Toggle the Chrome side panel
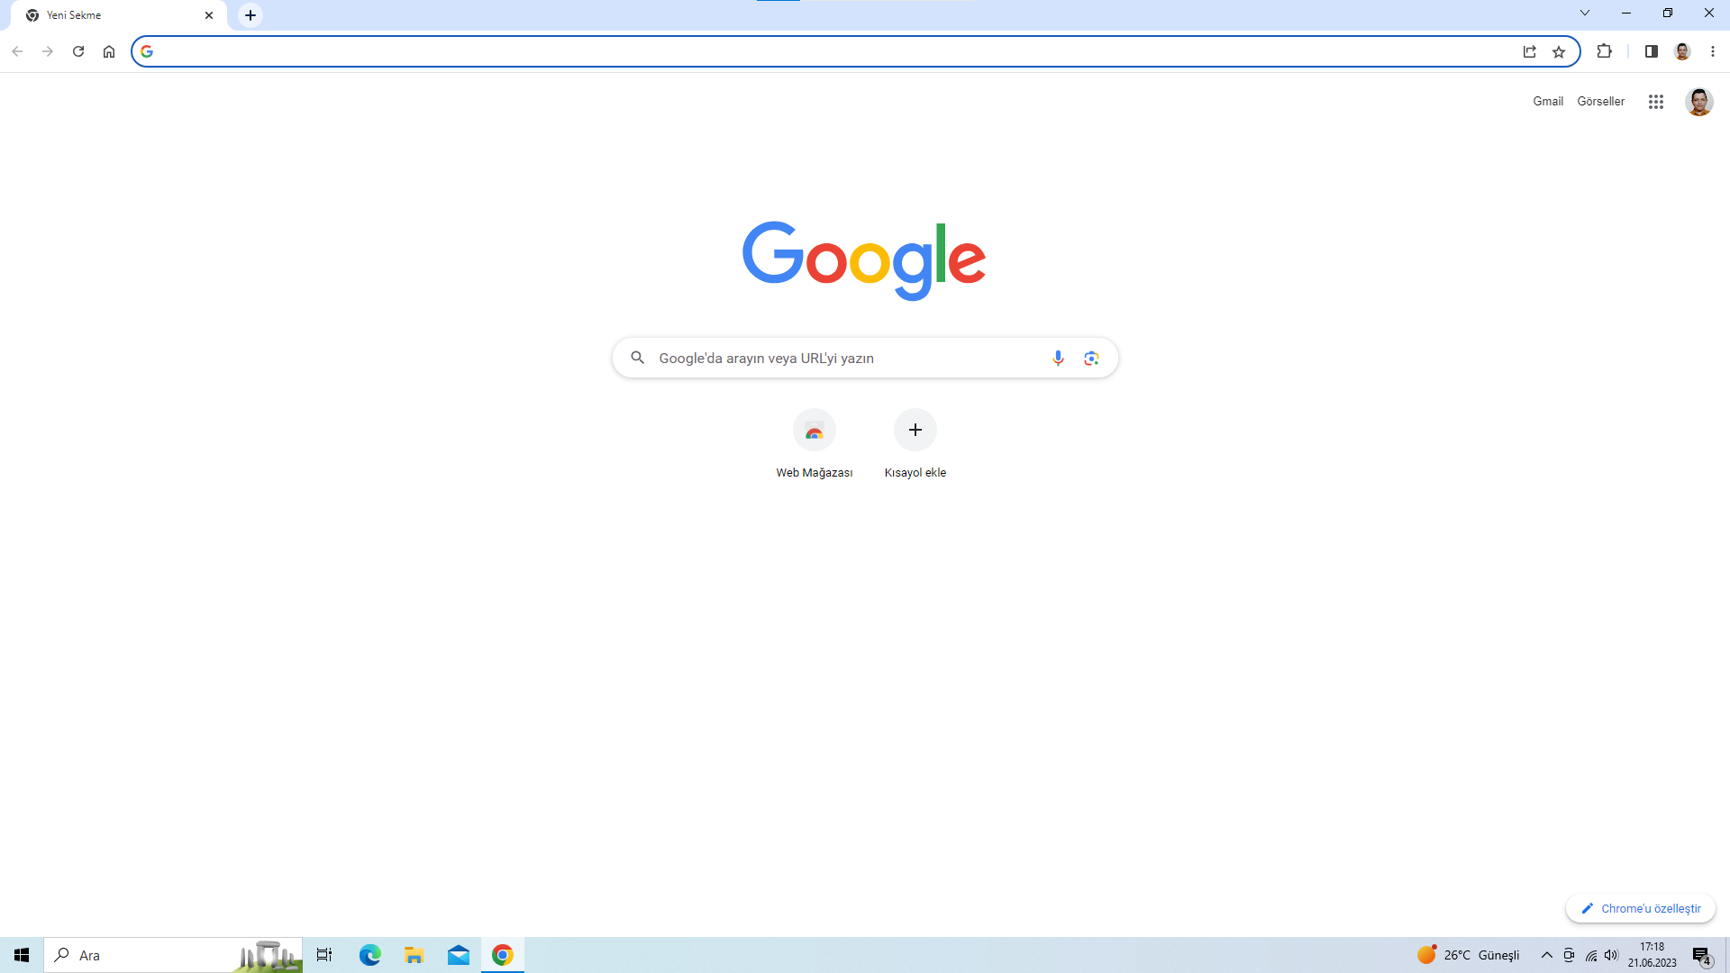Image resolution: width=1730 pixels, height=973 pixels. click(x=1651, y=51)
